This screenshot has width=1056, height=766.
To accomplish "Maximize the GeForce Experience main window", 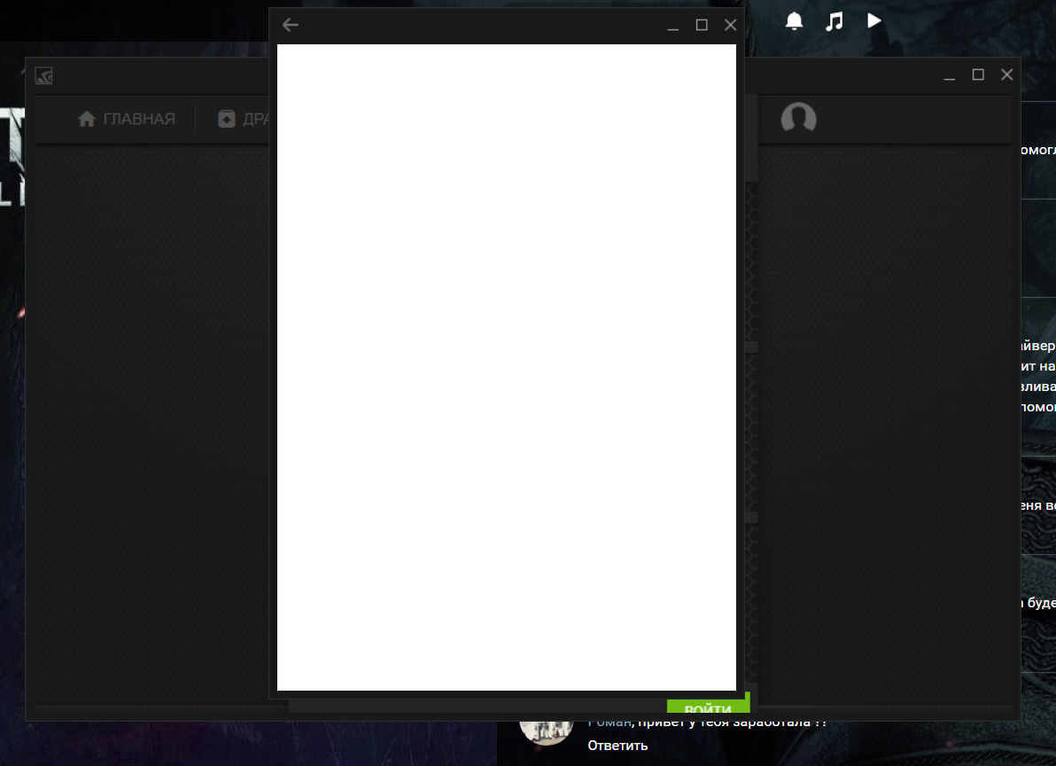I will click(x=979, y=74).
